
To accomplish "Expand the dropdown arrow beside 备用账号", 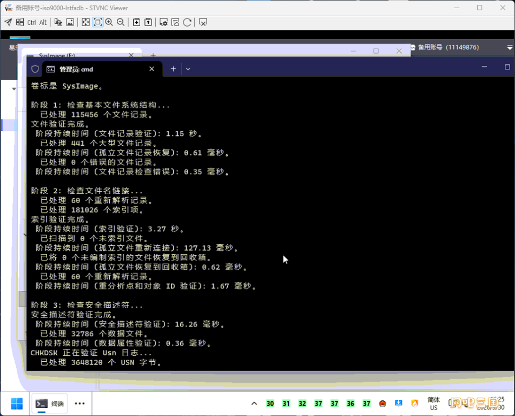I will pyautogui.click(x=510, y=48).
